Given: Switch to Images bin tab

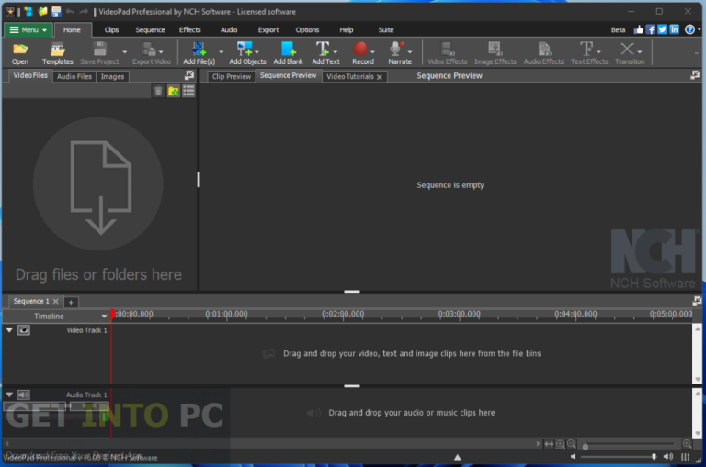Looking at the screenshot, I should (112, 76).
